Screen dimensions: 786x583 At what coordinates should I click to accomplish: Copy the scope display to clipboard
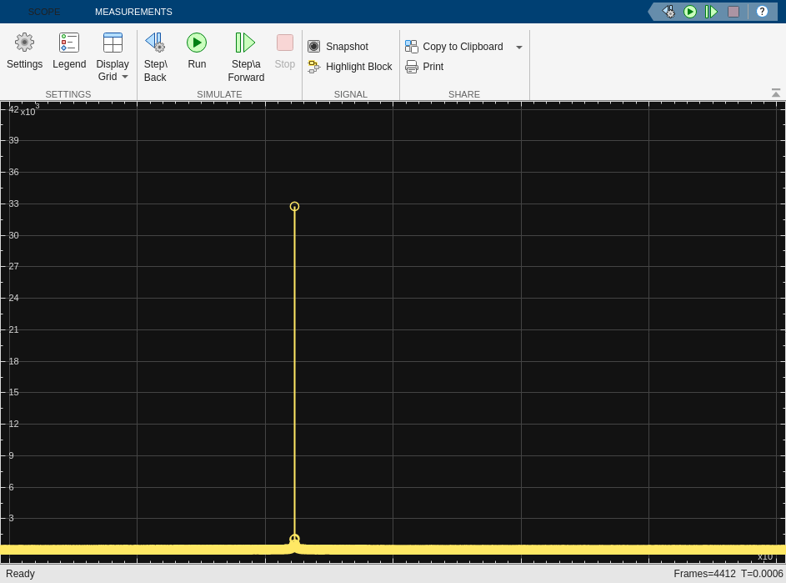454,47
